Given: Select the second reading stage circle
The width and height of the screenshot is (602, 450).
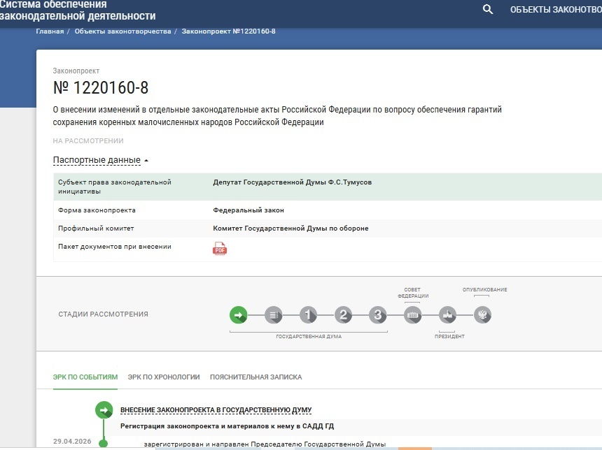Looking at the screenshot, I should click(x=343, y=315).
